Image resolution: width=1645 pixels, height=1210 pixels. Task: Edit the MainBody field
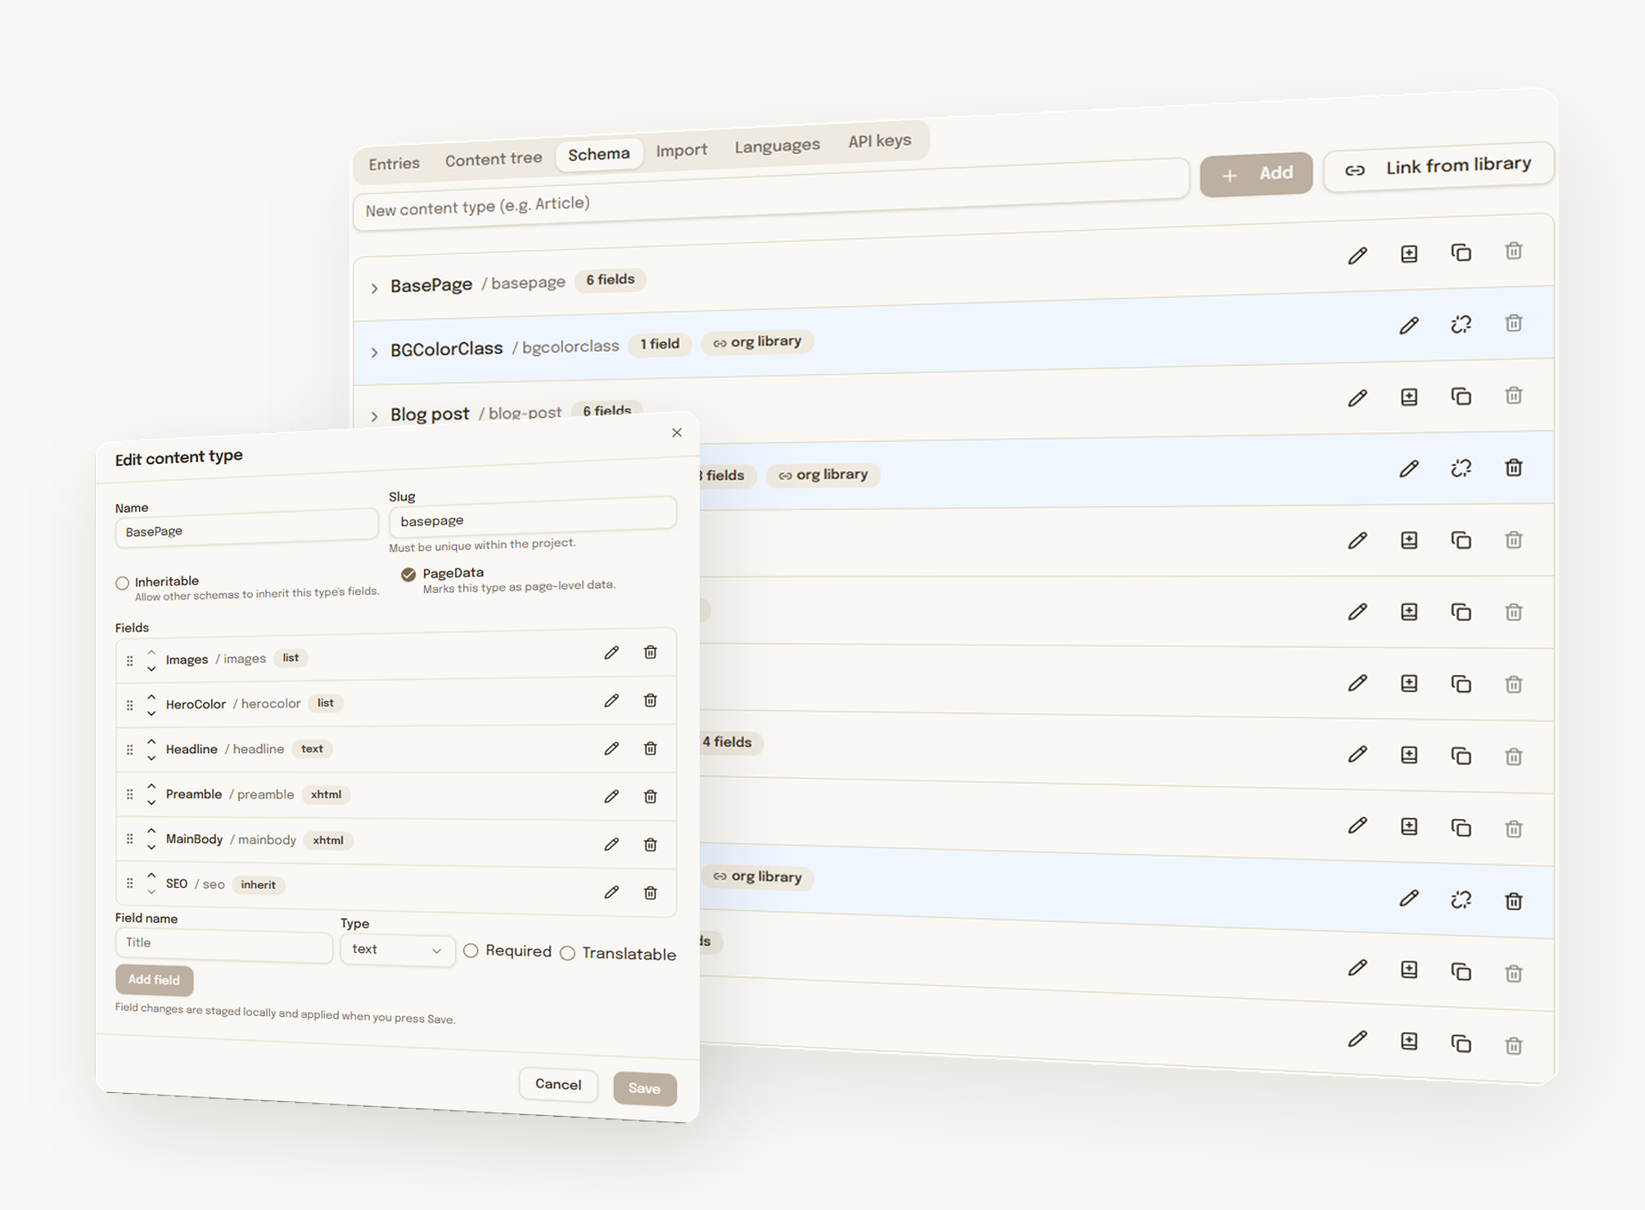(x=611, y=844)
